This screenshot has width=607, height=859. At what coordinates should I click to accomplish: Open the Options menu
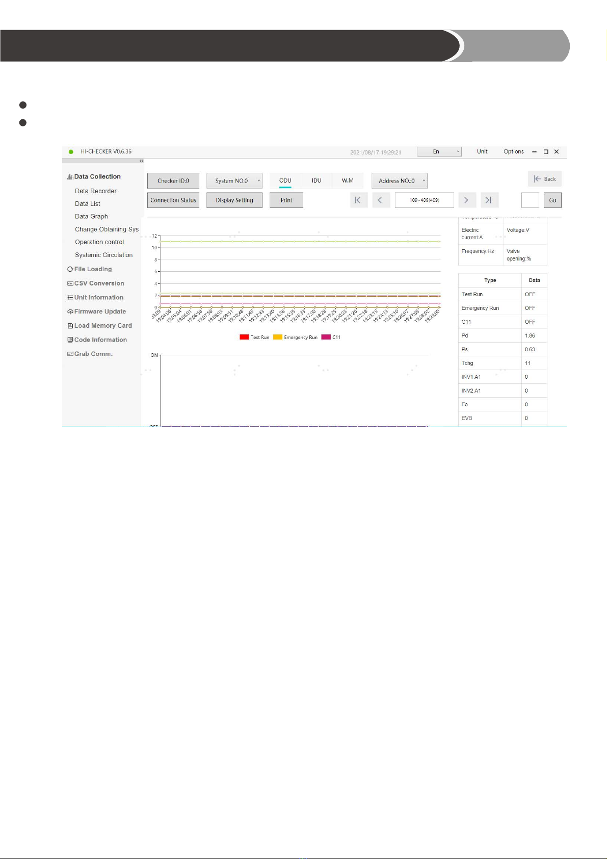[514, 151]
